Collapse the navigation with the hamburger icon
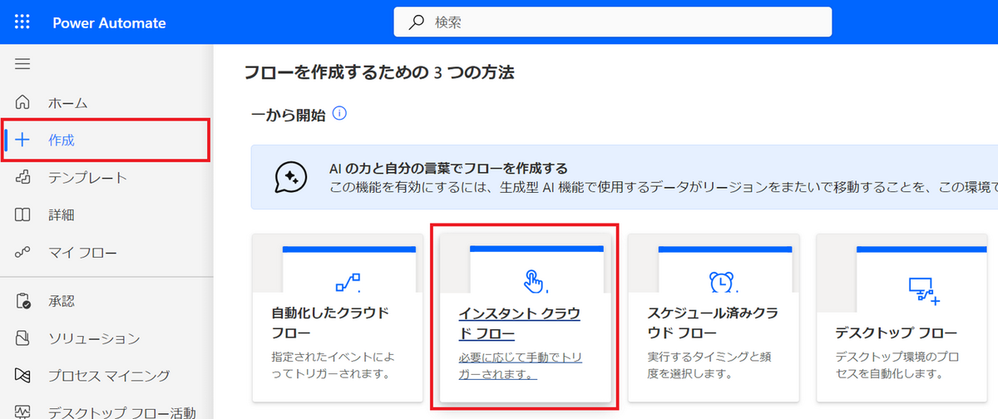Viewport: 998px width, 419px height. pos(22,64)
